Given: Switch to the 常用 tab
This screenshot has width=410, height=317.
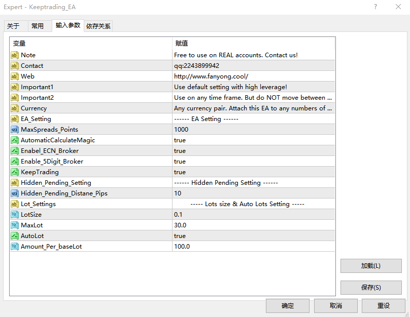Looking at the screenshot, I should (39, 25).
